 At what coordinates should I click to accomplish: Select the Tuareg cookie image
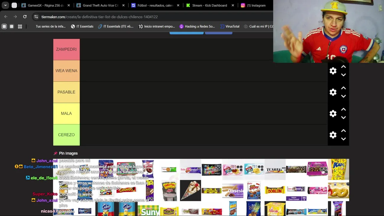pyautogui.click(x=275, y=169)
